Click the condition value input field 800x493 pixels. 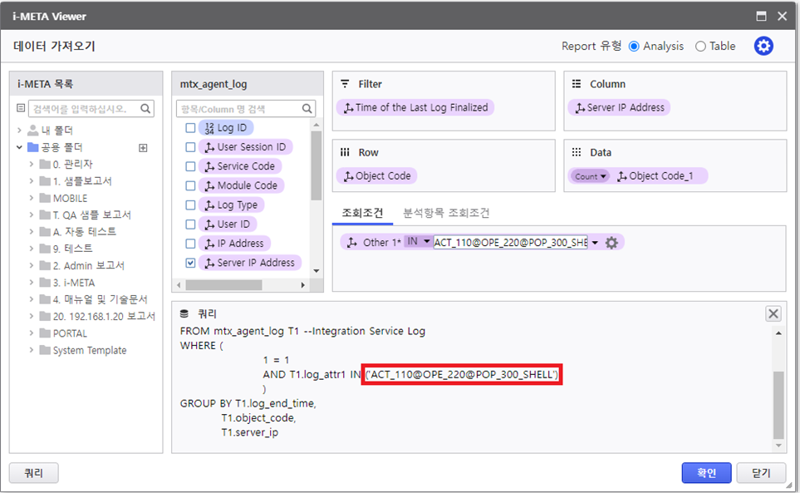pos(509,243)
